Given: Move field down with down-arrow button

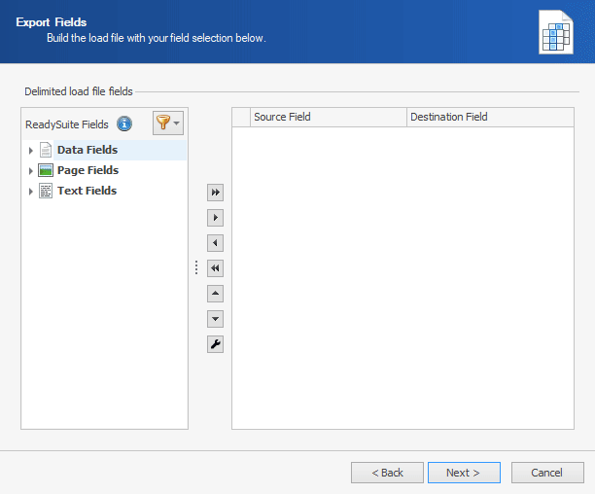Looking at the screenshot, I should pyautogui.click(x=215, y=319).
